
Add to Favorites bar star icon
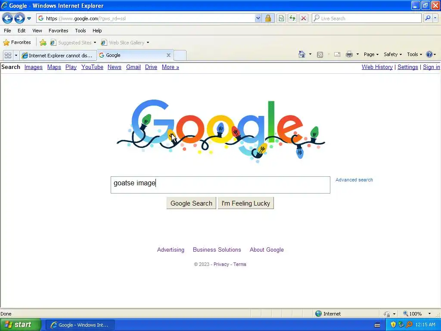click(43, 43)
